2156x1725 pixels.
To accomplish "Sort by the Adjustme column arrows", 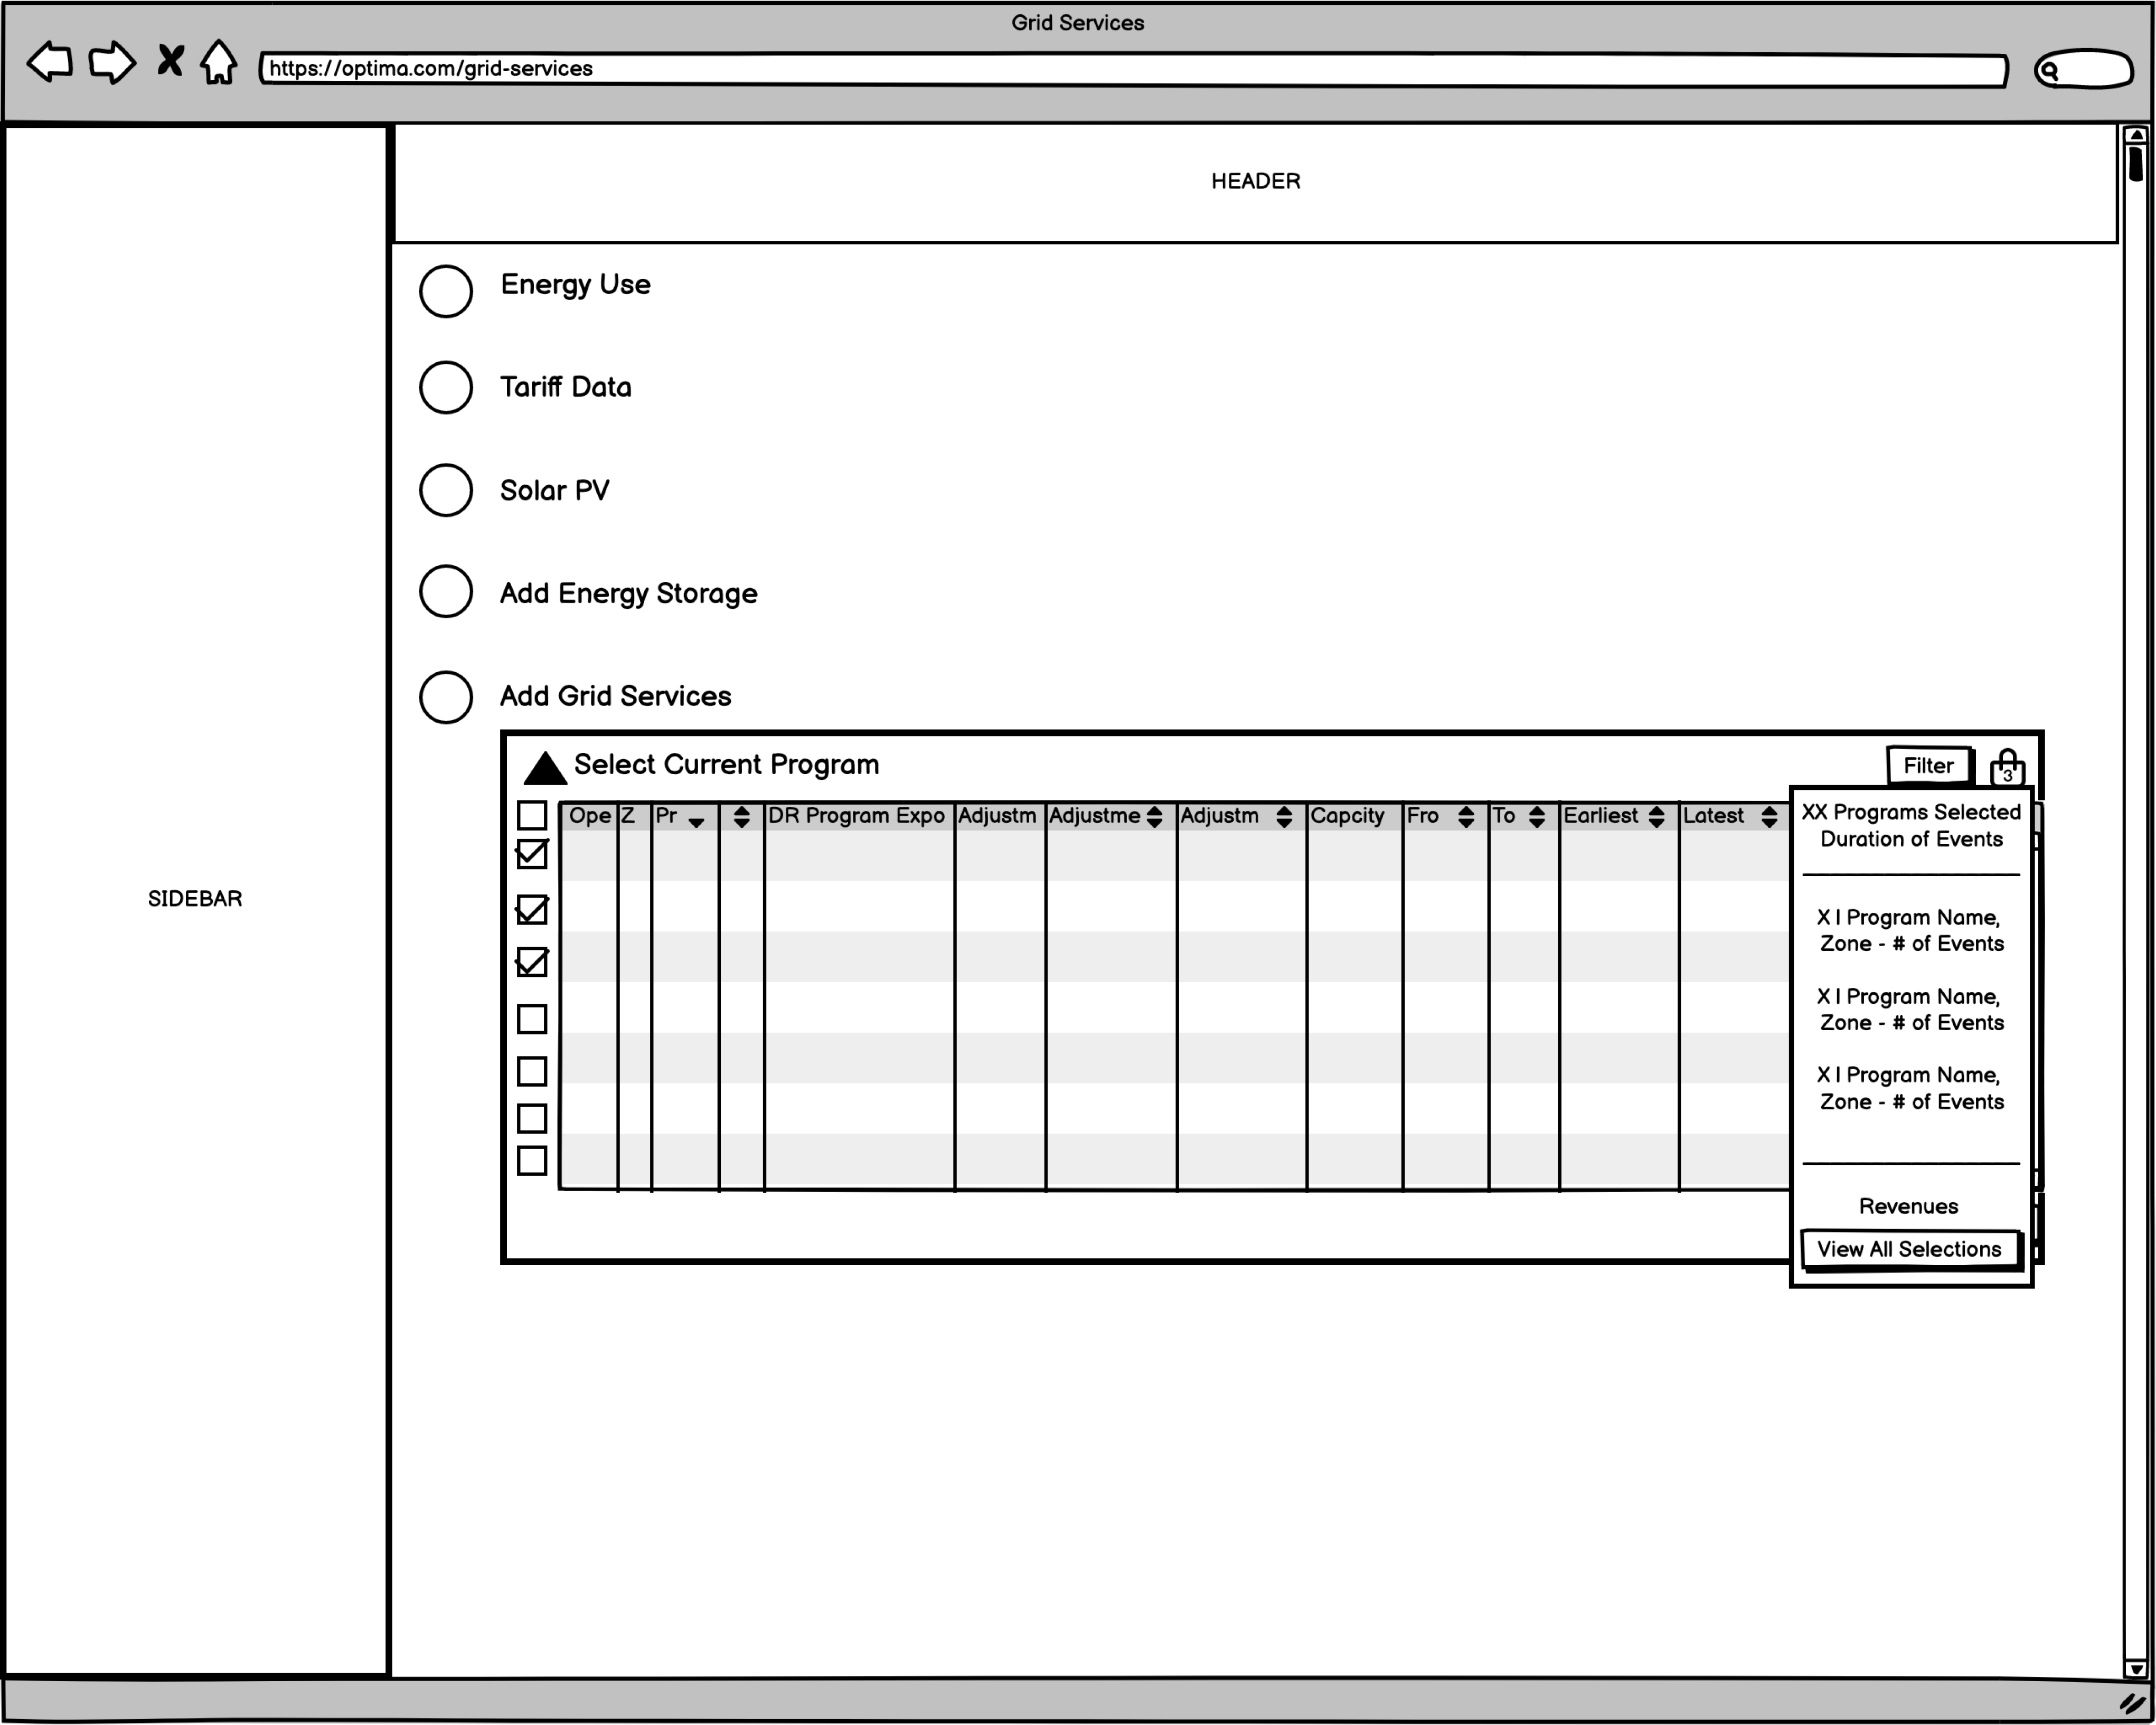I will coord(1154,817).
